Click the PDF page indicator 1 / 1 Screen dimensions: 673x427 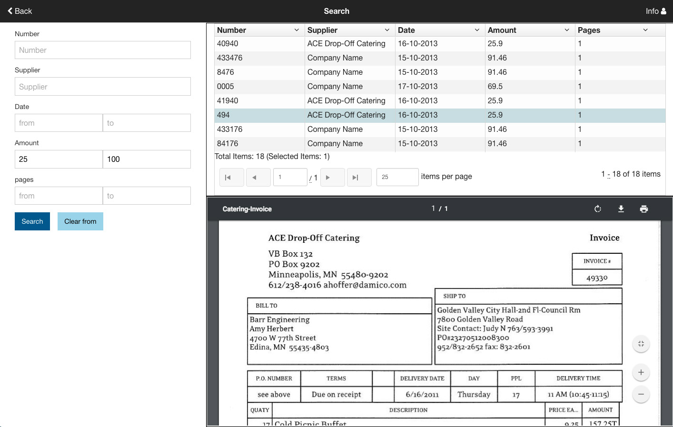[x=440, y=209]
